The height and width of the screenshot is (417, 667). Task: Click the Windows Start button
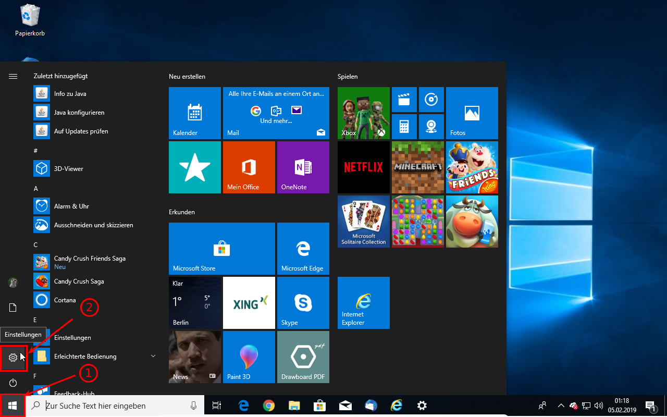pyautogui.click(x=13, y=406)
